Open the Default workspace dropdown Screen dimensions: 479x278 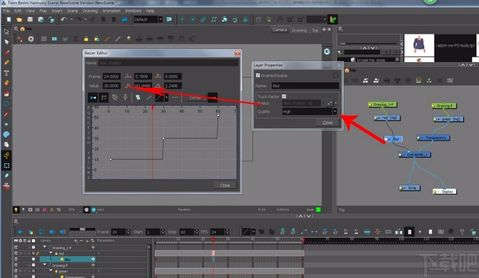[148, 19]
